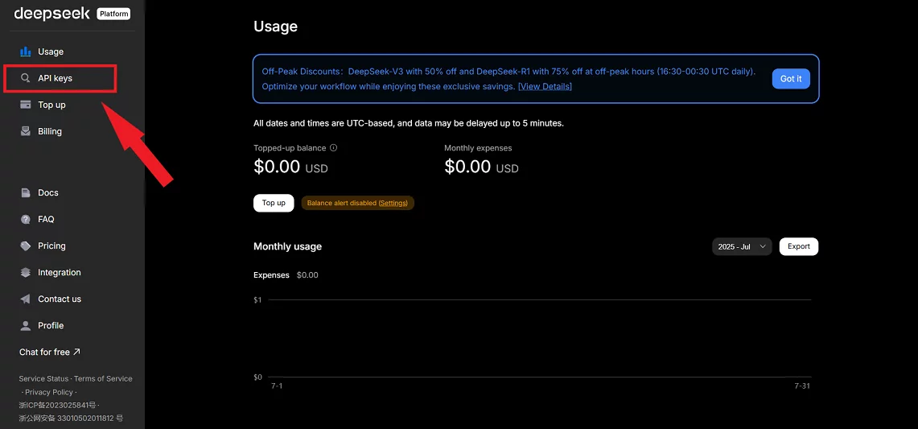Screen dimensions: 918x429
Task: Click the Docs file icon
Action: 25,193
